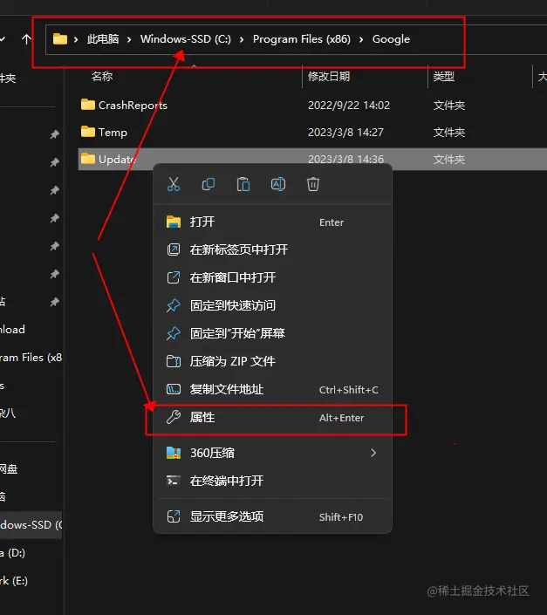Click the new-window icon beside 在新窗口中打开
Image resolution: width=547 pixels, height=615 pixels.
click(x=174, y=277)
